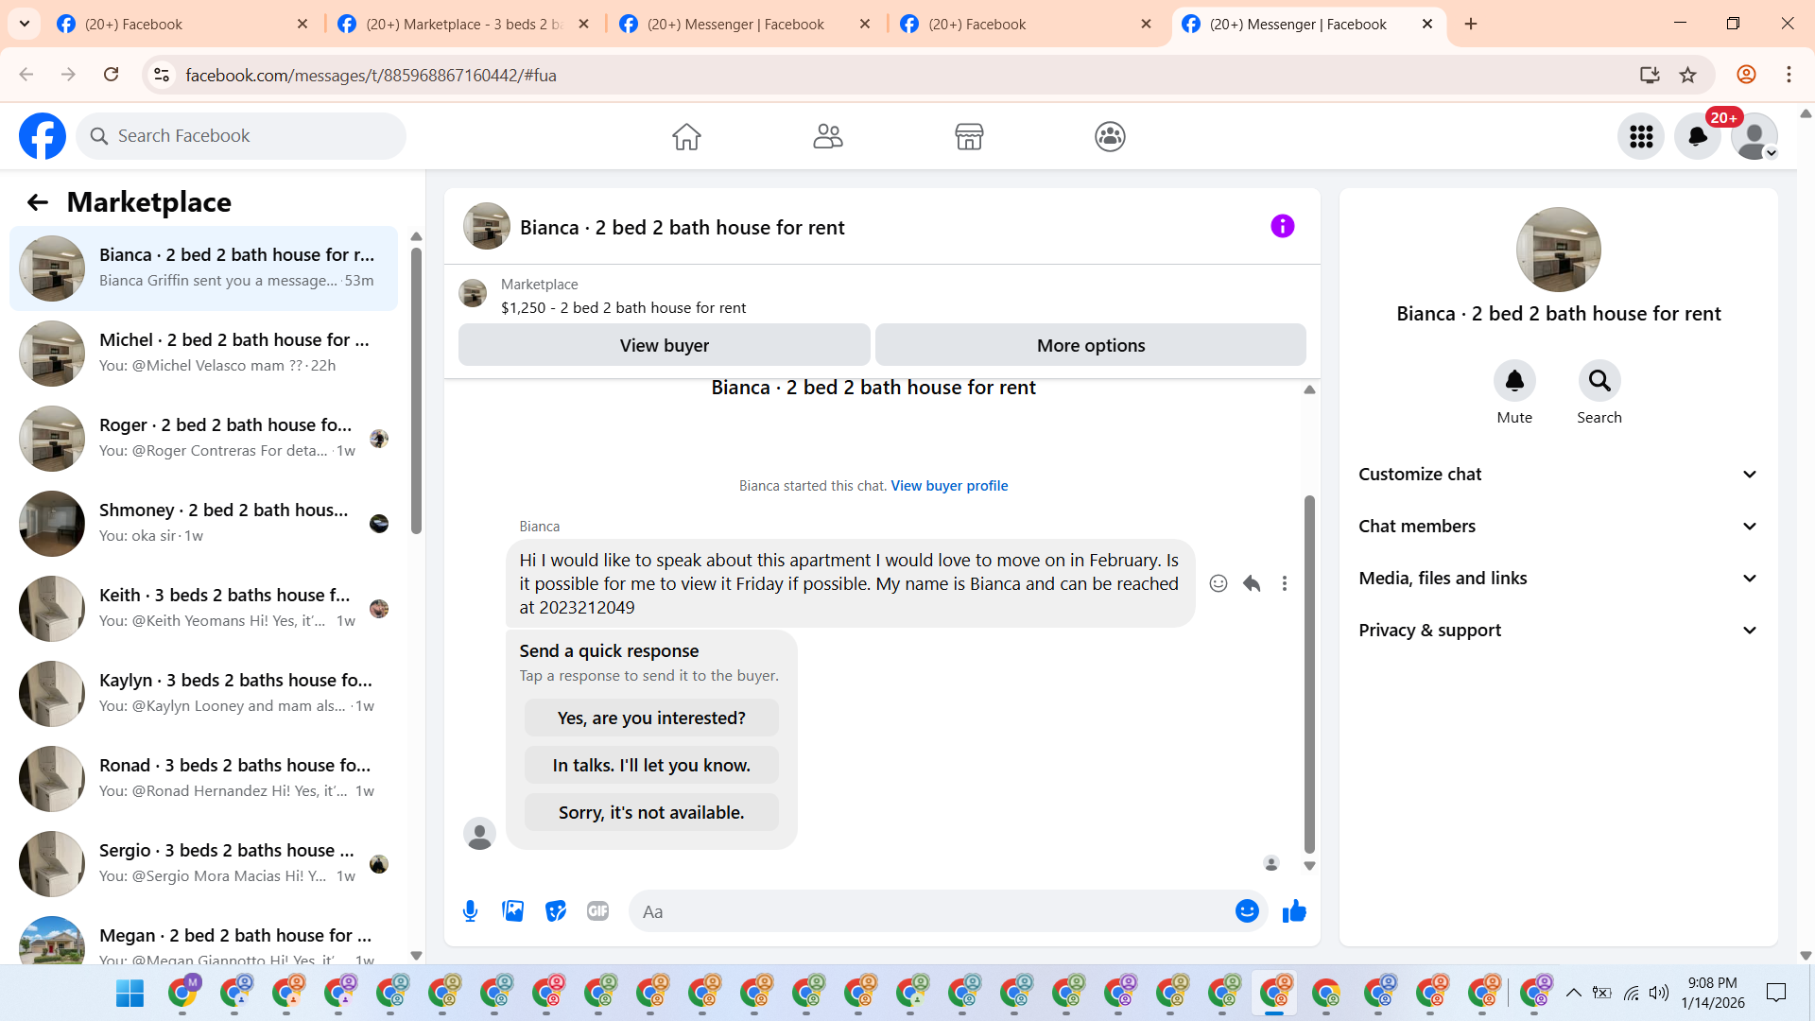1815x1021 pixels.
Task: Send a thumbs-up like
Action: click(x=1294, y=911)
